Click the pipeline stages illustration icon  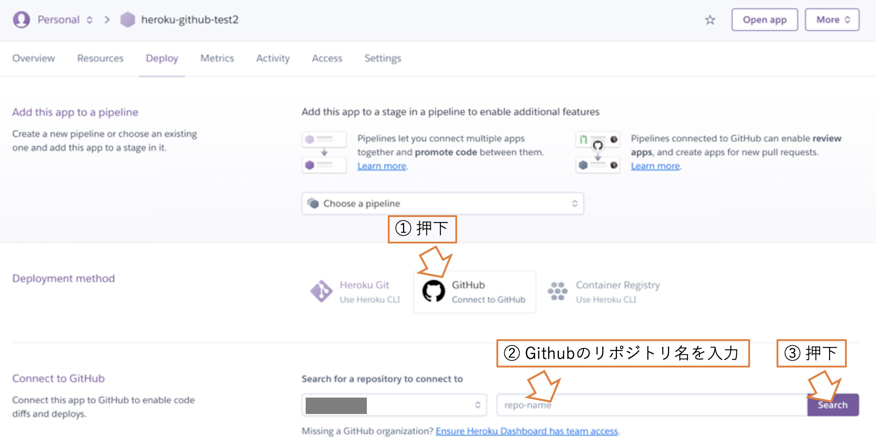click(324, 152)
